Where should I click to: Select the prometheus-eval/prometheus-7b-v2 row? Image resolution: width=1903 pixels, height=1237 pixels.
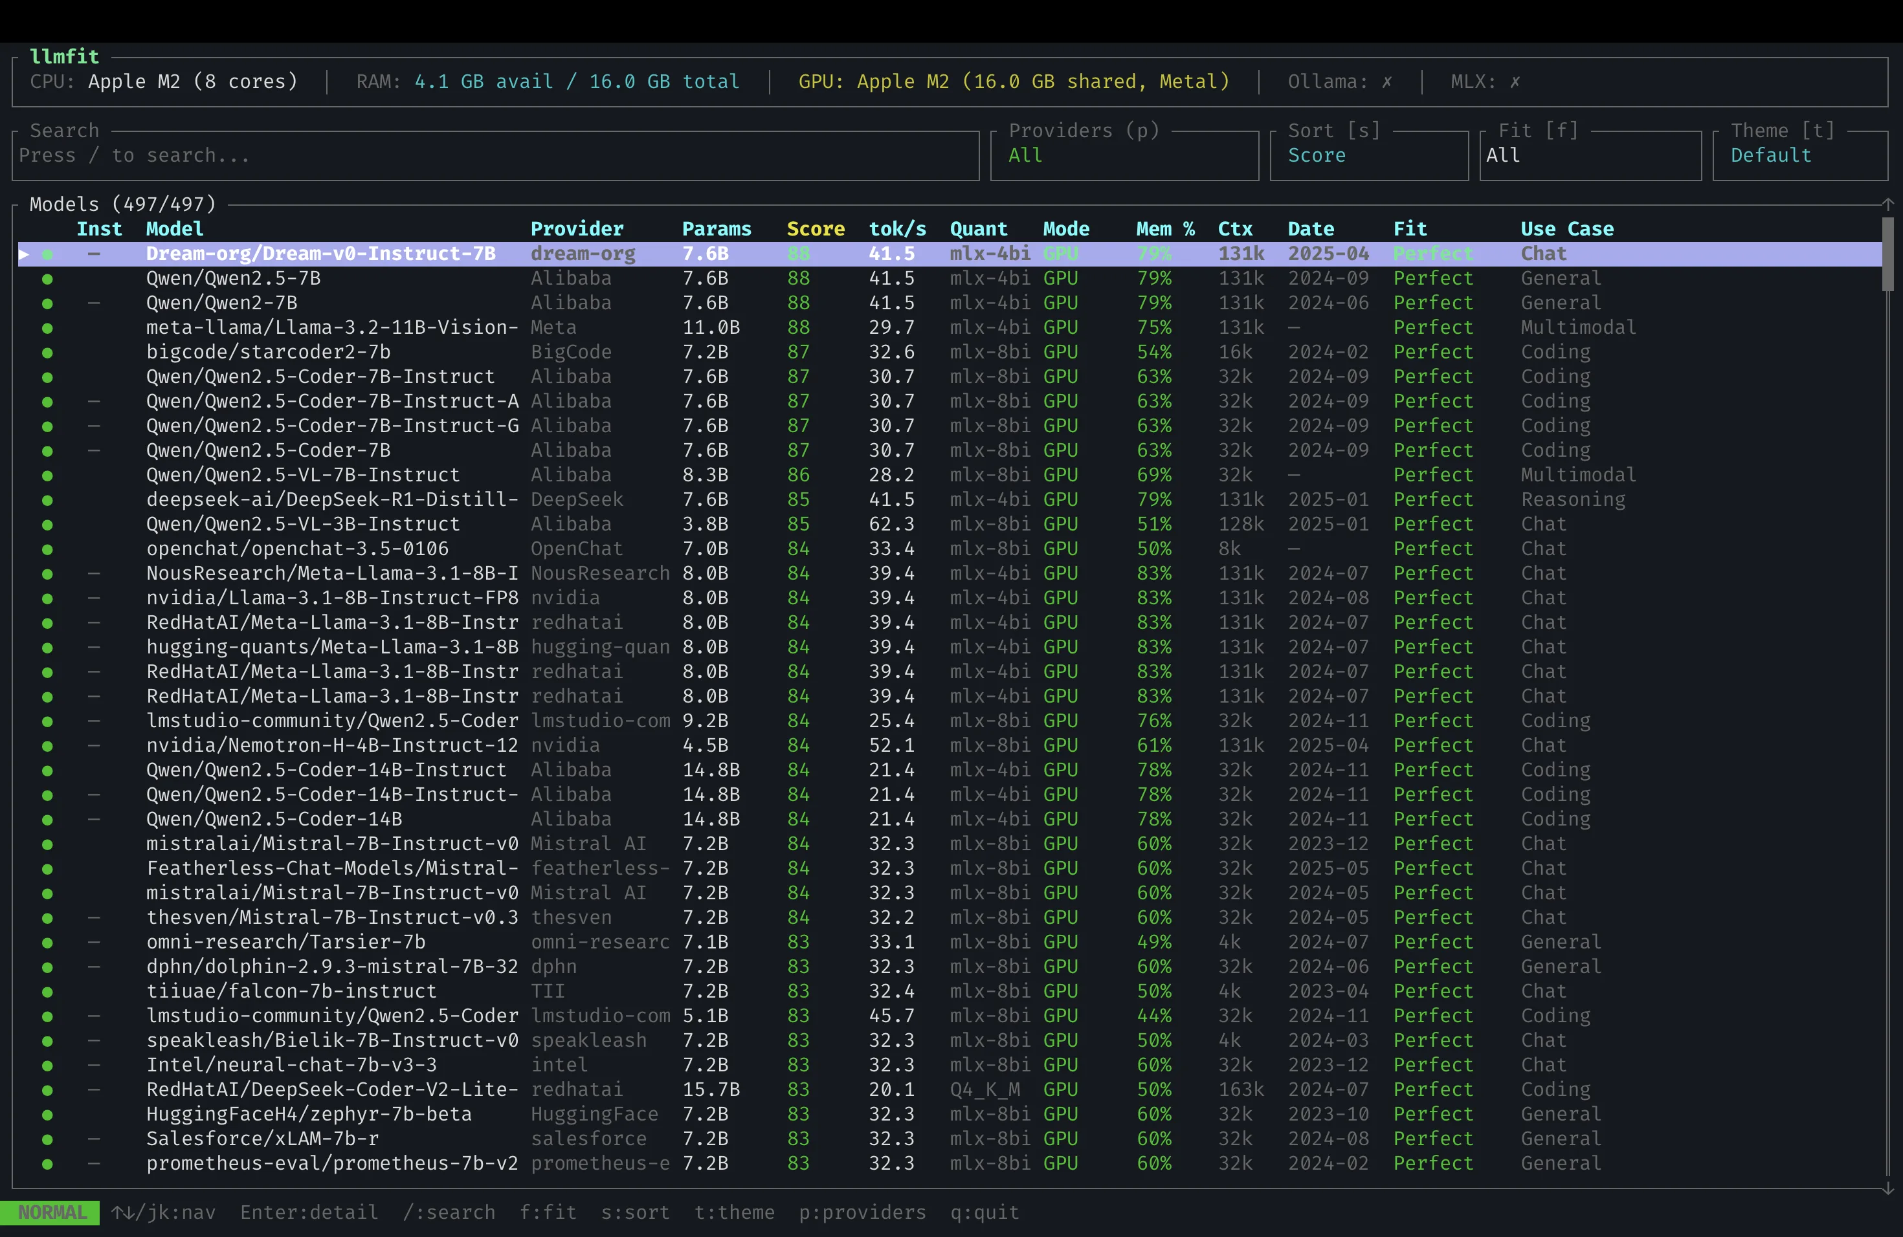point(950,1163)
